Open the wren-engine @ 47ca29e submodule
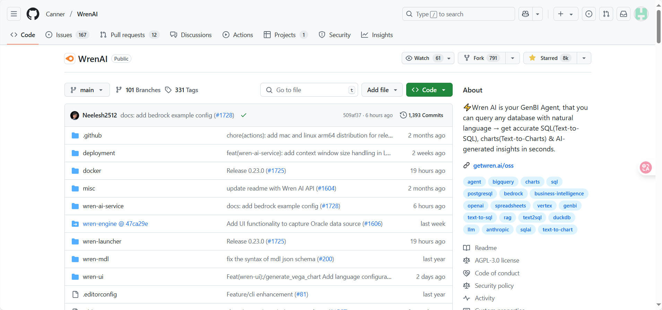This screenshot has width=662, height=310. [x=115, y=224]
